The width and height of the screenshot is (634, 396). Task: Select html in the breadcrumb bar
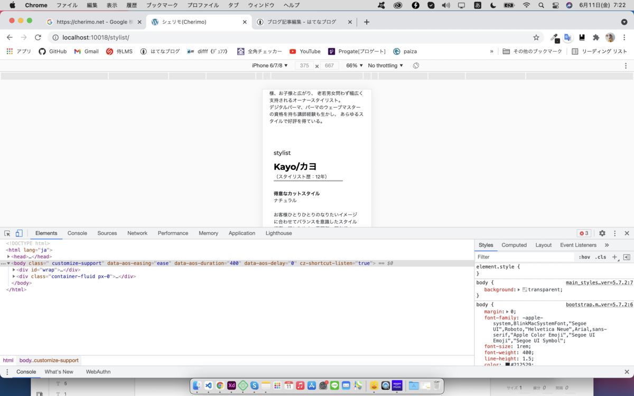coord(8,360)
